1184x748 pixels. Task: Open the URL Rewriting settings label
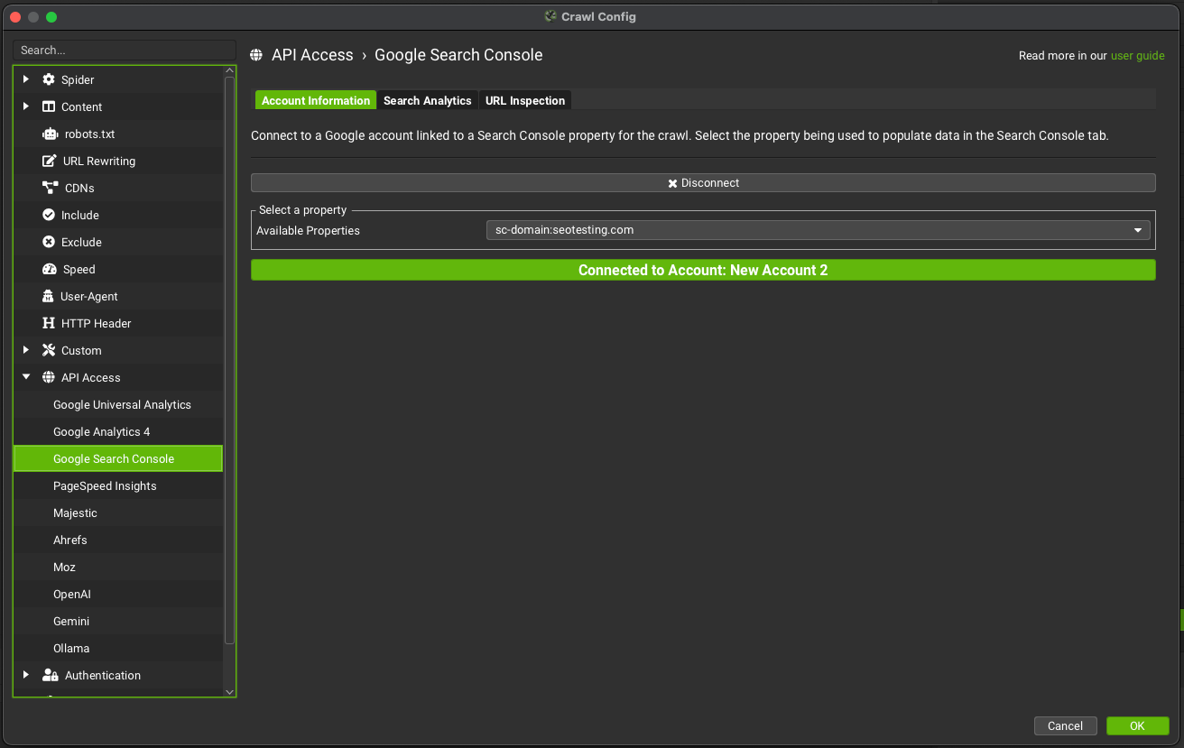99,161
